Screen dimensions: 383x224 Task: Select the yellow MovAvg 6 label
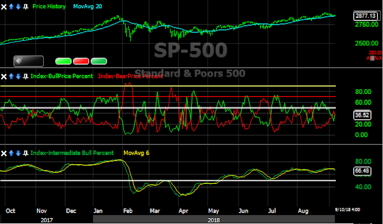click(x=136, y=153)
